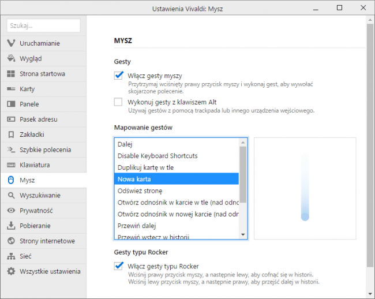Click the paint bucket icon for Wygląd
Screen dimensions: 375x299
click(x=11, y=58)
